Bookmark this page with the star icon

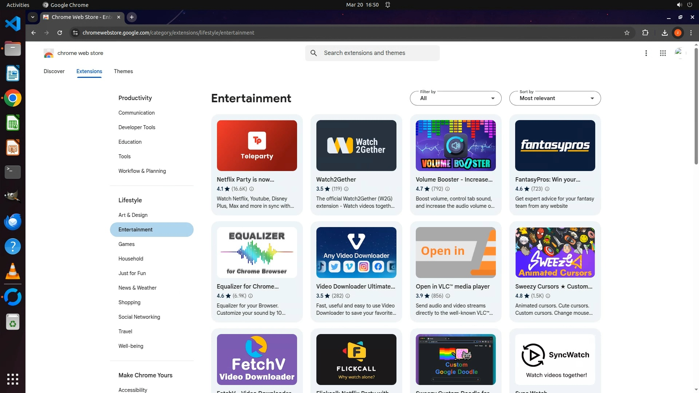pos(627,33)
